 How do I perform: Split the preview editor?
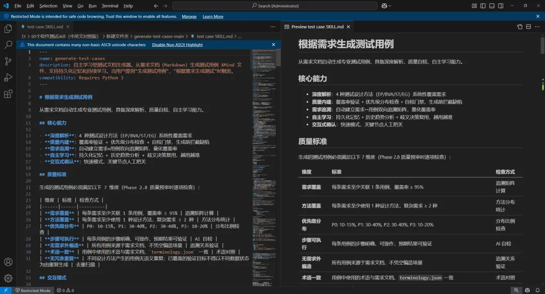pyautogui.click(x=528, y=27)
